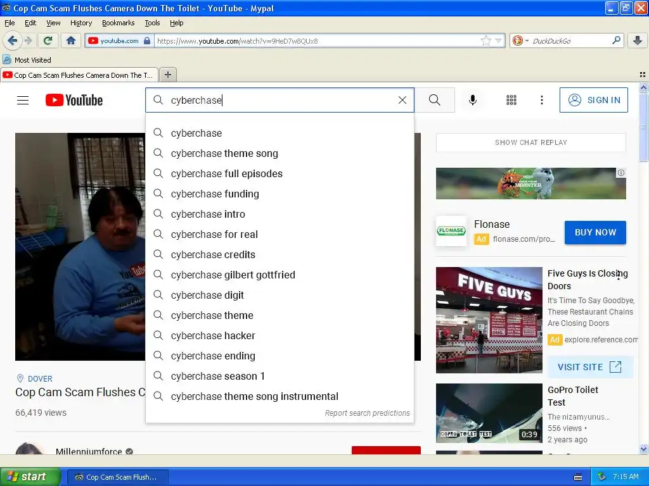Open YouTube settings three-dot menu
Viewport: 649px width, 486px height.
tap(542, 100)
